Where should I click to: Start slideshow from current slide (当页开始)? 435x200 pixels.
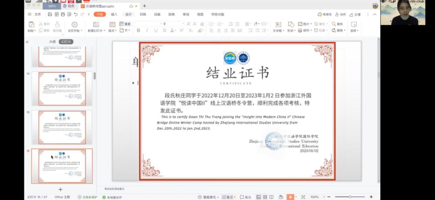point(75,27)
